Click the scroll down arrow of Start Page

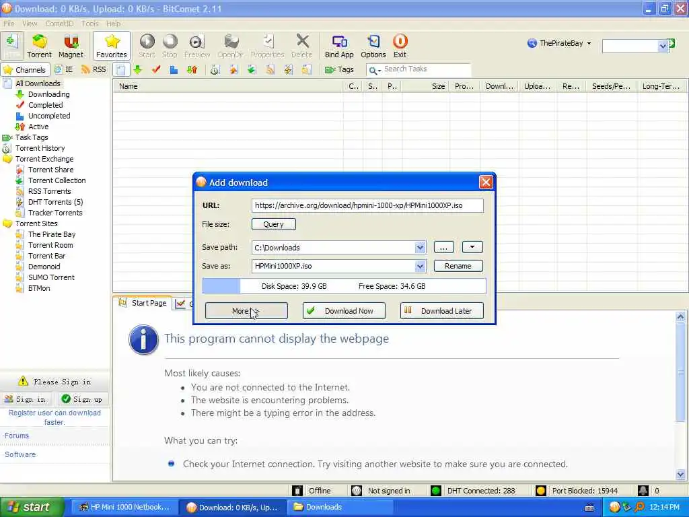(x=680, y=475)
